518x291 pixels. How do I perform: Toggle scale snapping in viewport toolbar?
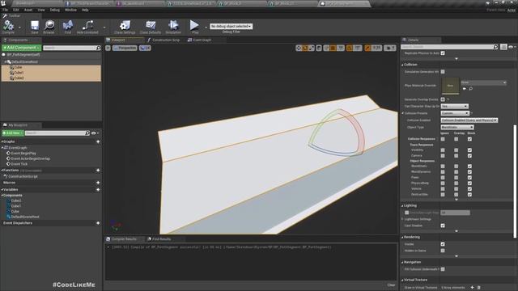[x=367, y=48]
